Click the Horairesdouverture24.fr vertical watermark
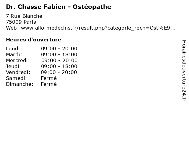 [x=184, y=71]
